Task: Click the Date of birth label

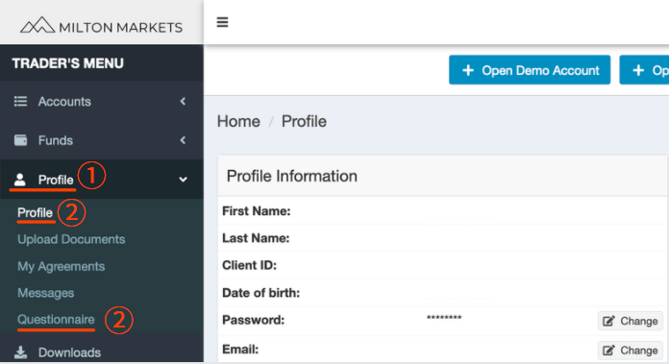Action: [261, 293]
